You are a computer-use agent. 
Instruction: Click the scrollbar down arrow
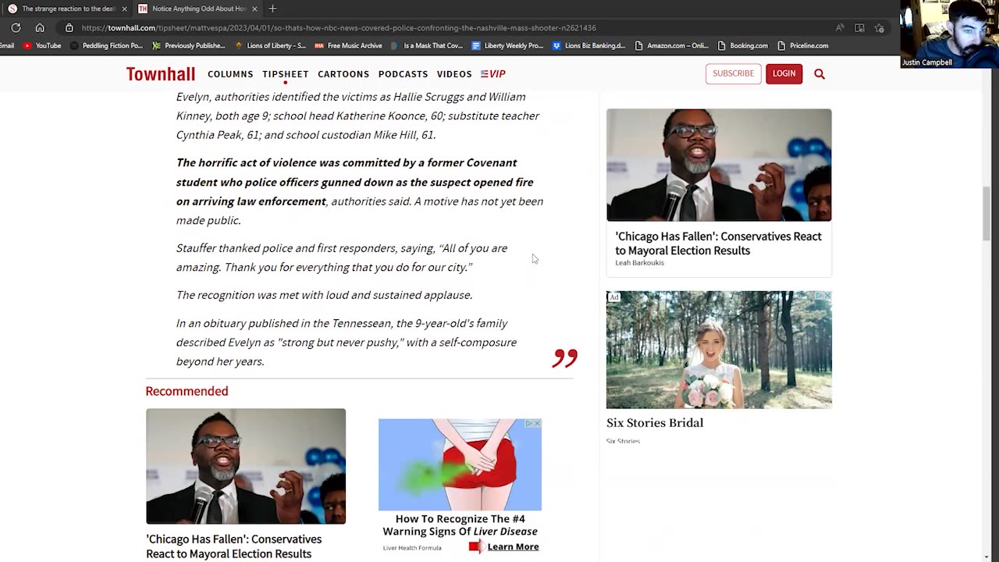[987, 557]
